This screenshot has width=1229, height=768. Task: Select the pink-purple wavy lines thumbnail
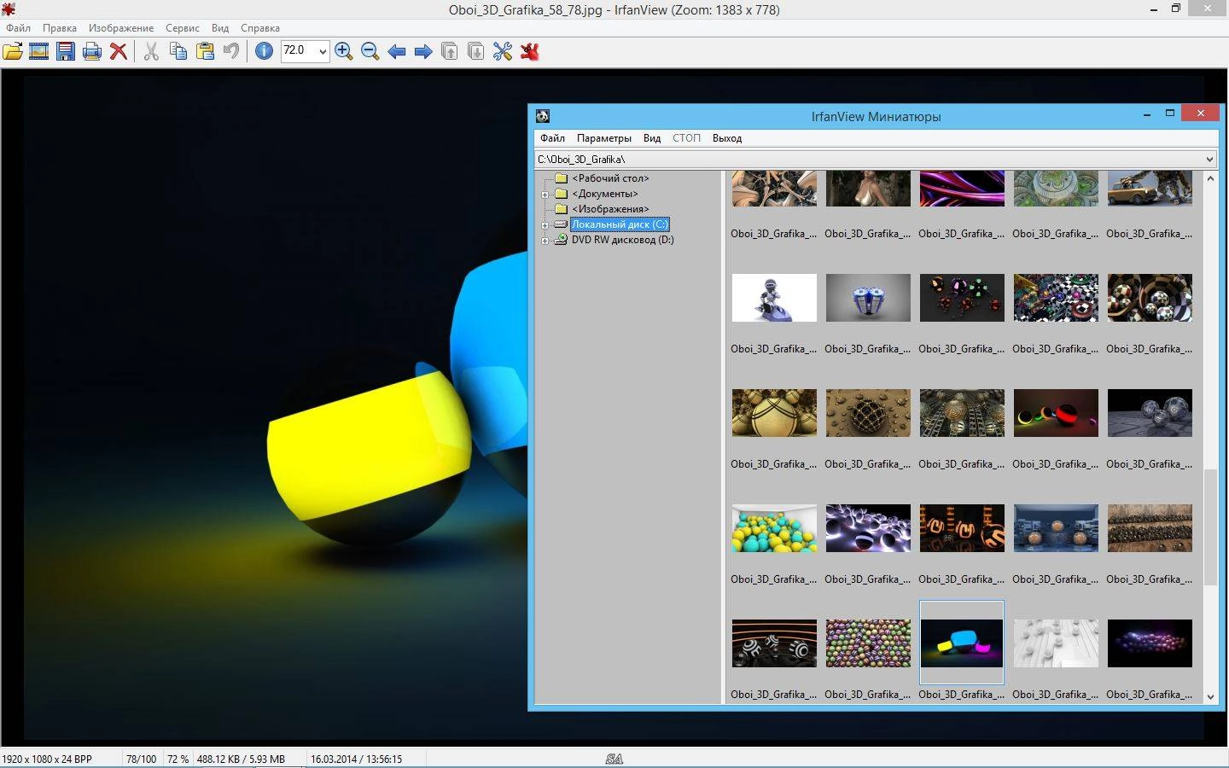coord(962,189)
